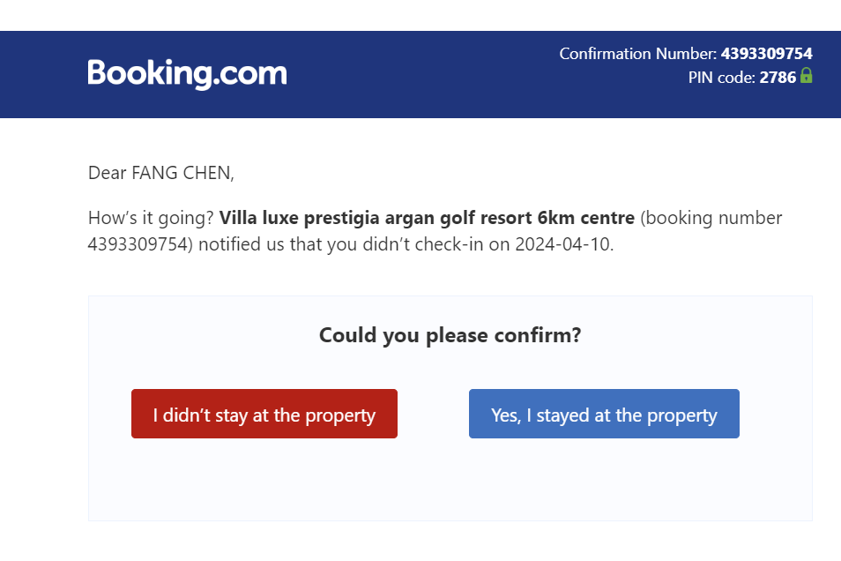Select booking number 4393309754 in message body
Screen dimensions: 841x561
click(139, 244)
